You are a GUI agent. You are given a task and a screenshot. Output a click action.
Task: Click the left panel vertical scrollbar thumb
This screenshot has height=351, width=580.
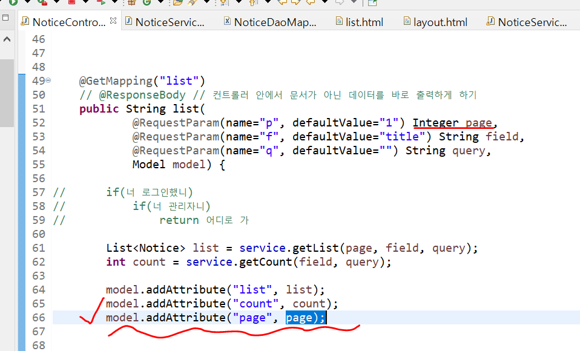[x=7, y=93]
